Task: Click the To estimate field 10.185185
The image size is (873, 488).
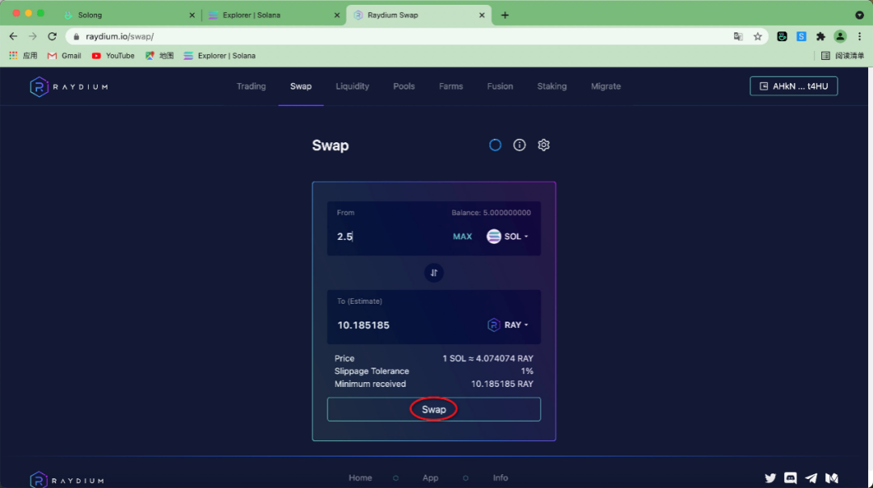Action: [363, 325]
